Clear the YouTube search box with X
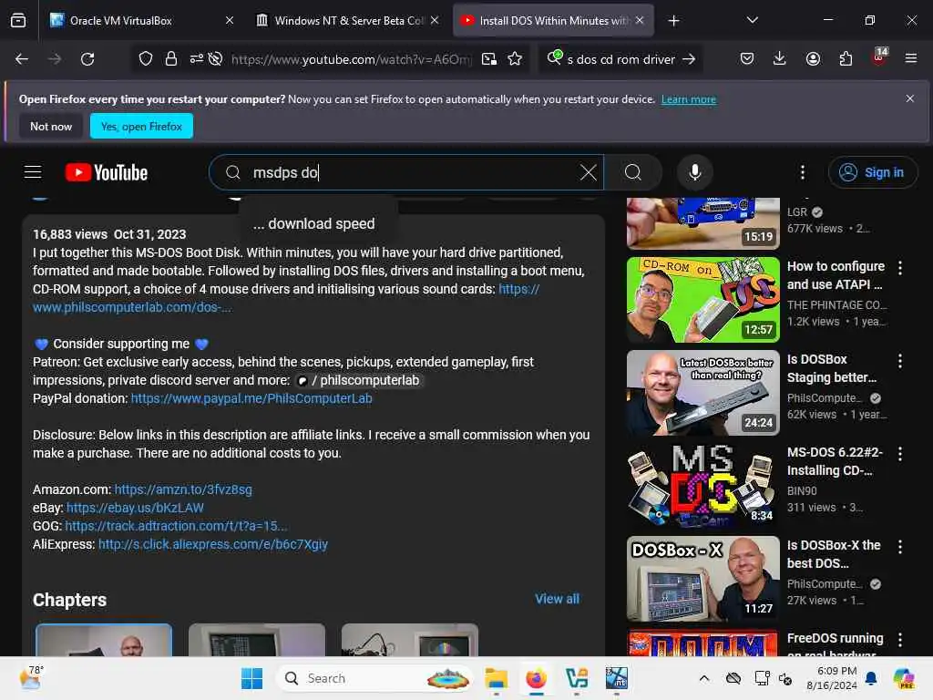This screenshot has width=933, height=700. (x=588, y=172)
